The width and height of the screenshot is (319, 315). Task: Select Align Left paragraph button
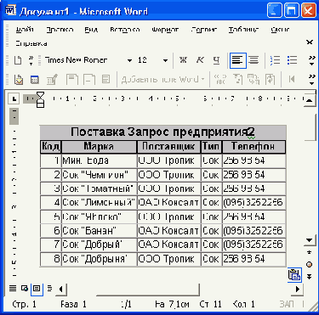coord(237,60)
